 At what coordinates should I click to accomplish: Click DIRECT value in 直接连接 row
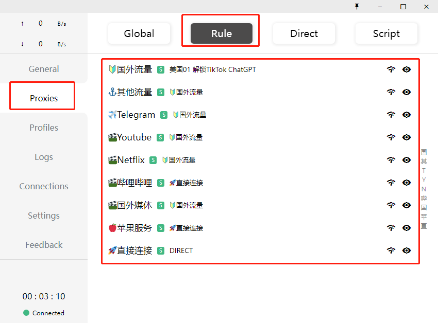coord(181,250)
